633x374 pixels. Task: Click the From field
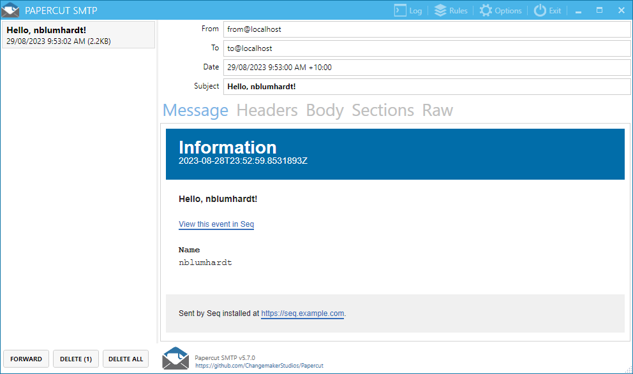[x=427, y=29]
